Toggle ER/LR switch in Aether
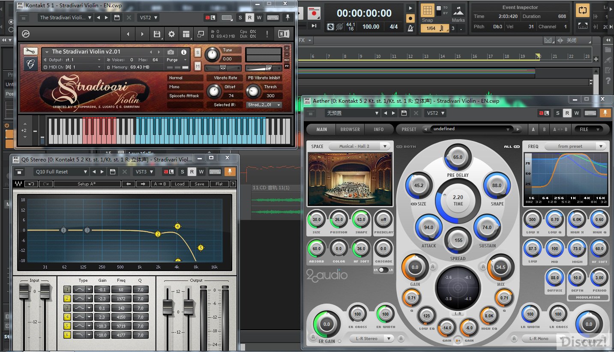This screenshot has width=614, height=352. (x=383, y=270)
